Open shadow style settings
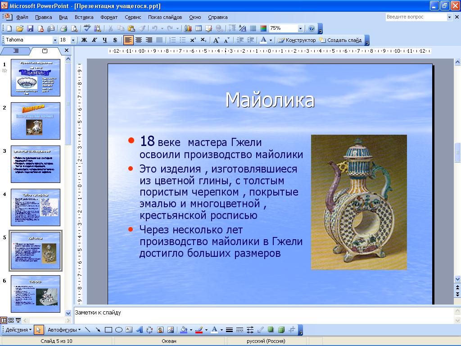 [x=271, y=330]
